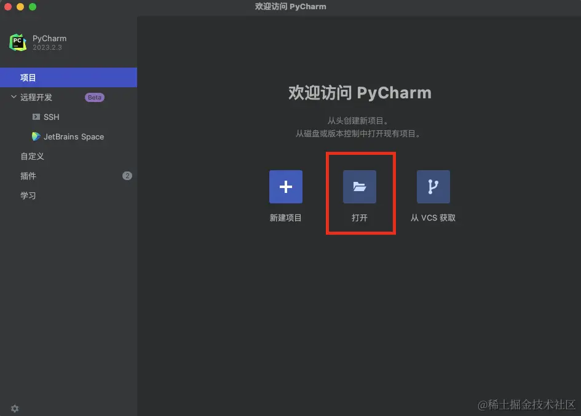The width and height of the screenshot is (581, 416).
Task: Click the New Project plus icon
Action: 286,187
